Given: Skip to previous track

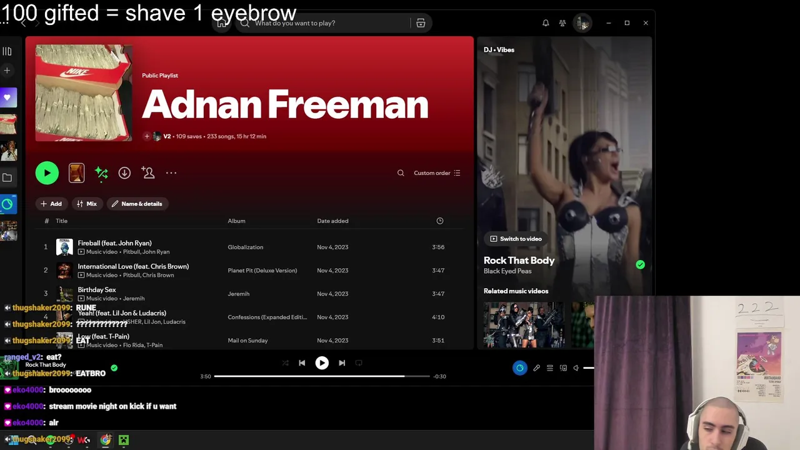Looking at the screenshot, I should point(302,362).
